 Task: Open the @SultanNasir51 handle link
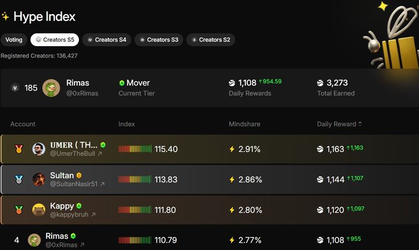[74, 184]
